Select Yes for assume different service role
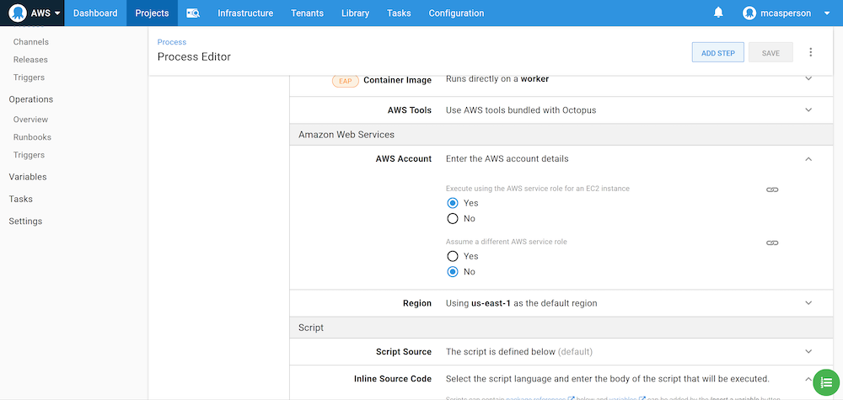 pyautogui.click(x=453, y=256)
